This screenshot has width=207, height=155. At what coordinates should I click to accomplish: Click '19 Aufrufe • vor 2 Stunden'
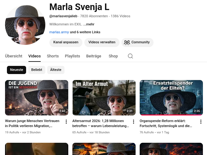pos(23,132)
